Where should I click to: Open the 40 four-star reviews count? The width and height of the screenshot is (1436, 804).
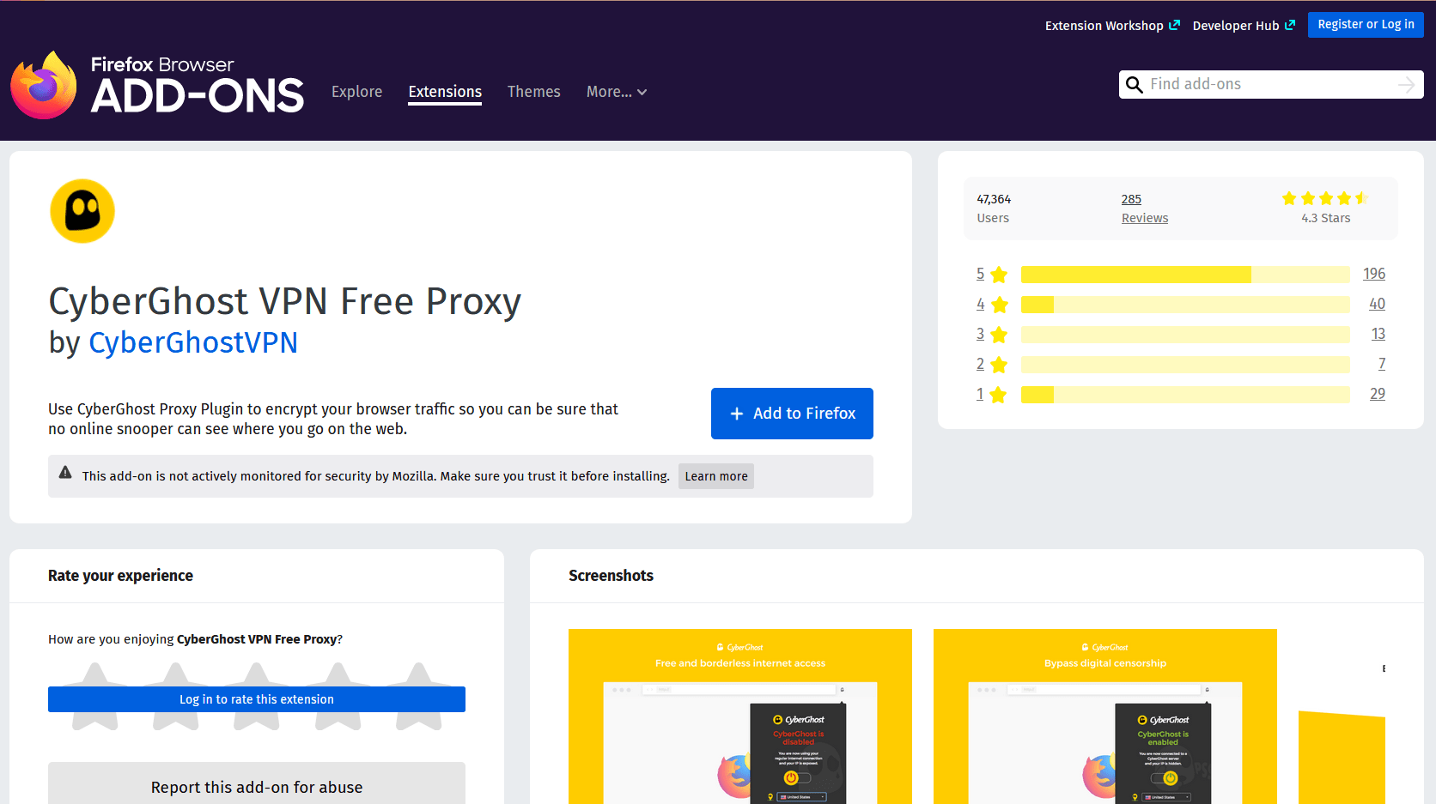tap(1377, 304)
